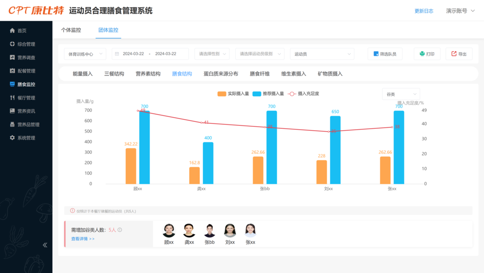484x273 pixels.
Task: Click the info icon beside 5人
Action: tap(120, 230)
